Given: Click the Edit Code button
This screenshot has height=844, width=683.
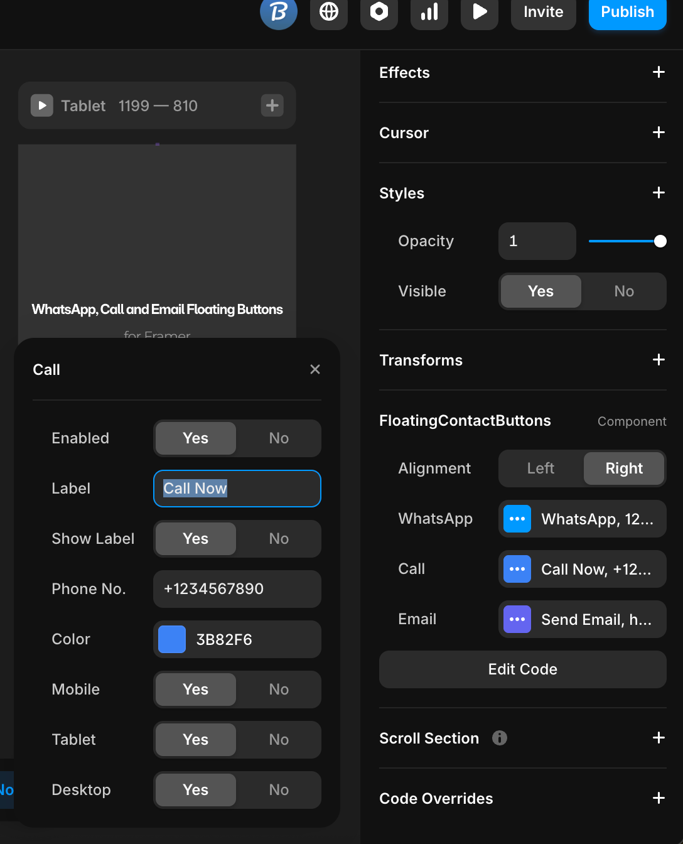Looking at the screenshot, I should point(522,669).
